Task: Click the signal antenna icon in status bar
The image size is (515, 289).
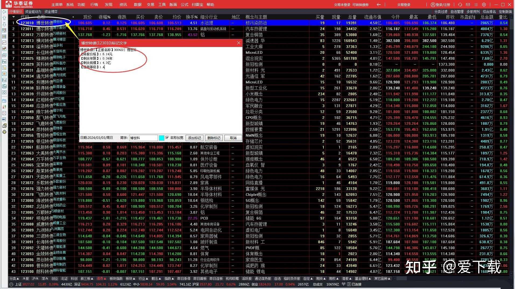Action: point(344,284)
